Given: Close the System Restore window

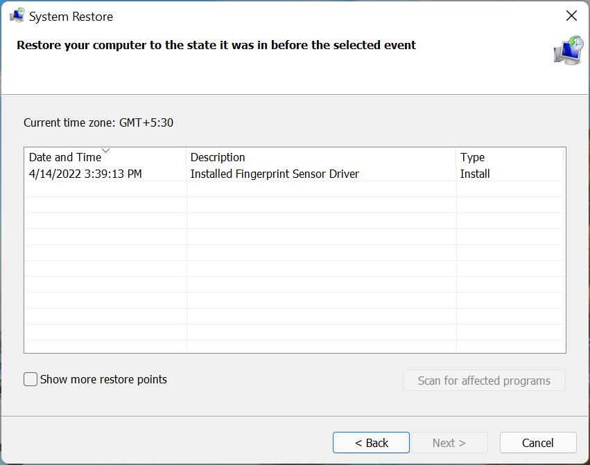Looking at the screenshot, I should point(571,16).
